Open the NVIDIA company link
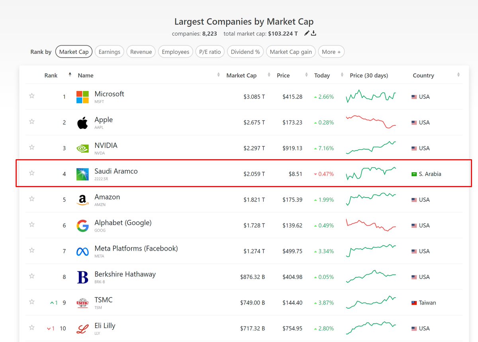The image size is (478, 342). [x=106, y=146]
